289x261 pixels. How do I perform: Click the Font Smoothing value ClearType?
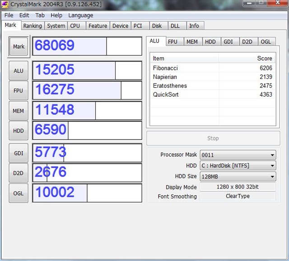pyautogui.click(x=238, y=196)
